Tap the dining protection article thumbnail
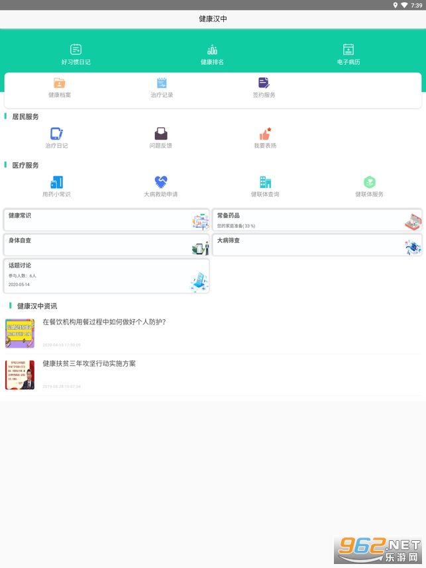The height and width of the screenshot is (568, 426). tap(20, 333)
